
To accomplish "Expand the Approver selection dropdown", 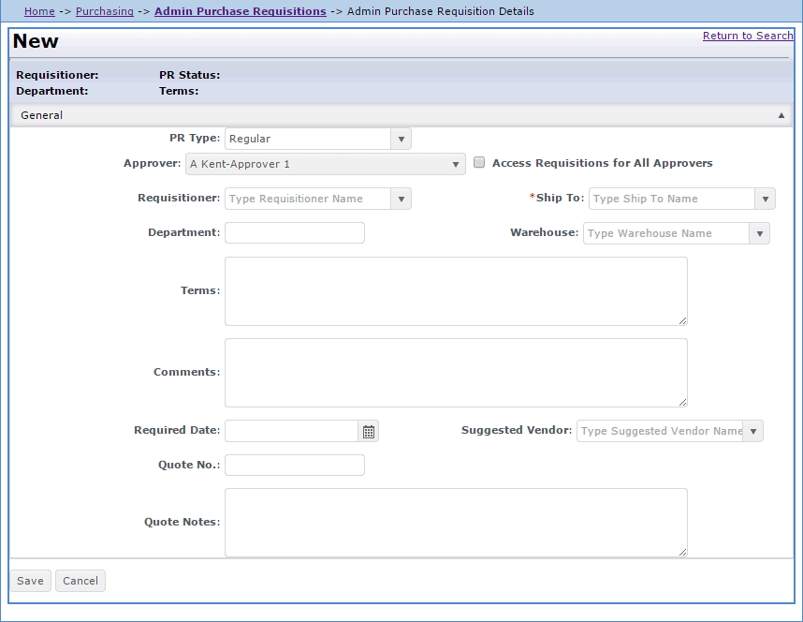I will pos(458,163).
